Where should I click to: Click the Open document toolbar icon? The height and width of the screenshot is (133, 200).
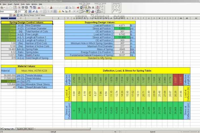tap(2, 7)
